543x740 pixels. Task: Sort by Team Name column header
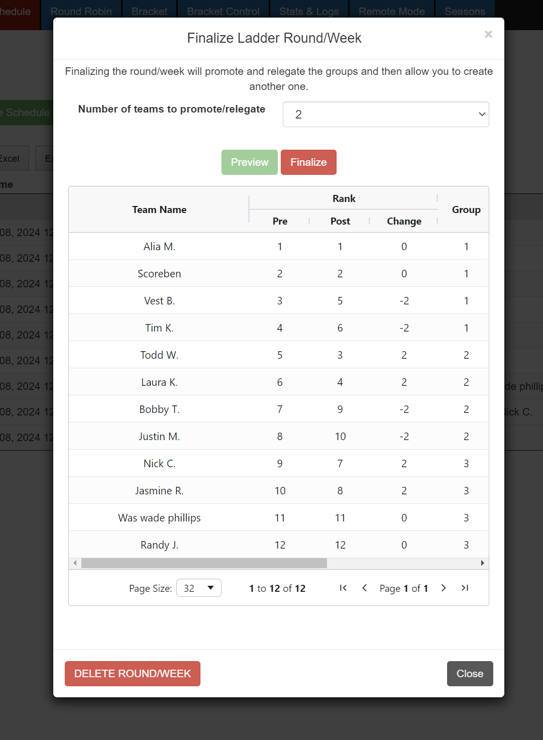159,209
